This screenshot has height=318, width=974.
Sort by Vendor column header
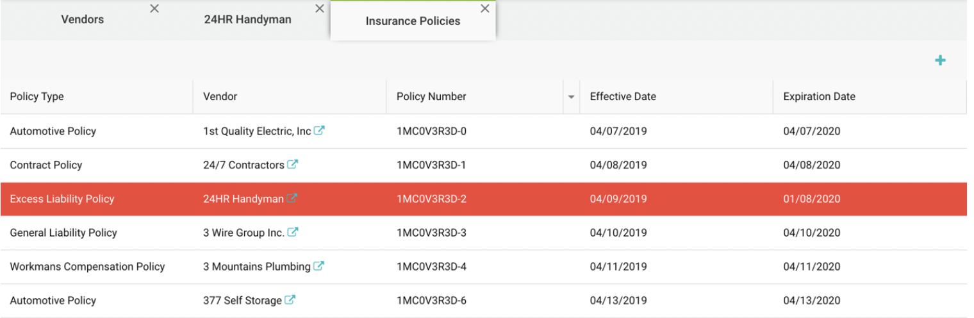pos(220,97)
